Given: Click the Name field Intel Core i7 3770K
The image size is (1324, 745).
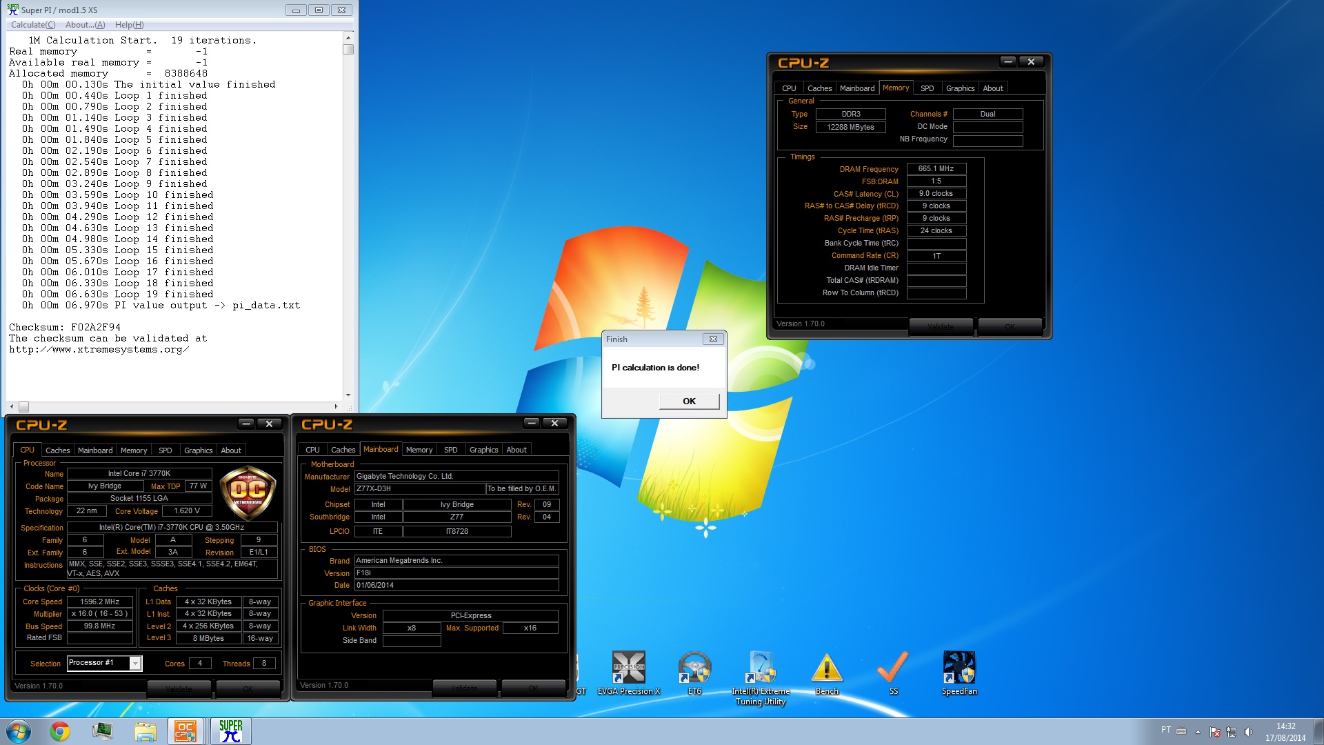Looking at the screenshot, I should [139, 473].
